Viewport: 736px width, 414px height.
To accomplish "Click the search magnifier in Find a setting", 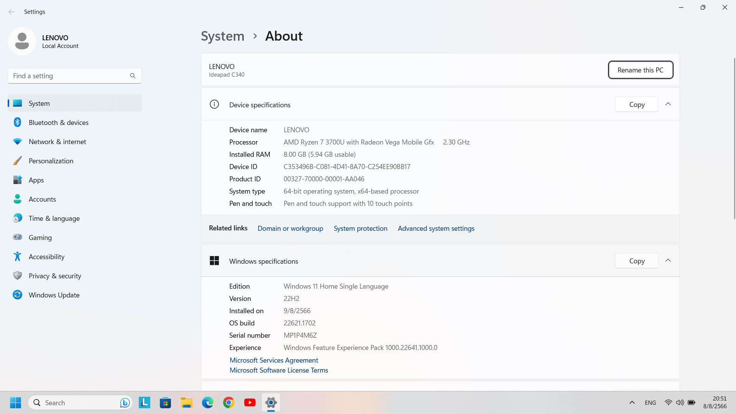I will pos(133,76).
